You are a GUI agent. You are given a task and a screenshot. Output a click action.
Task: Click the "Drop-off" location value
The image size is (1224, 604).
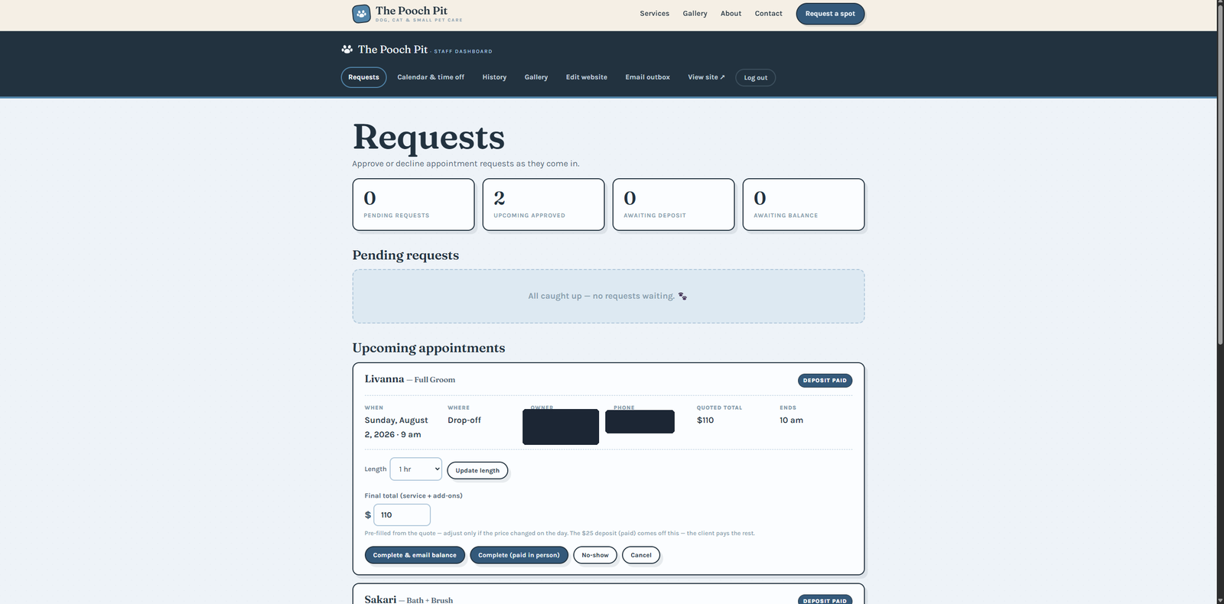(x=464, y=421)
